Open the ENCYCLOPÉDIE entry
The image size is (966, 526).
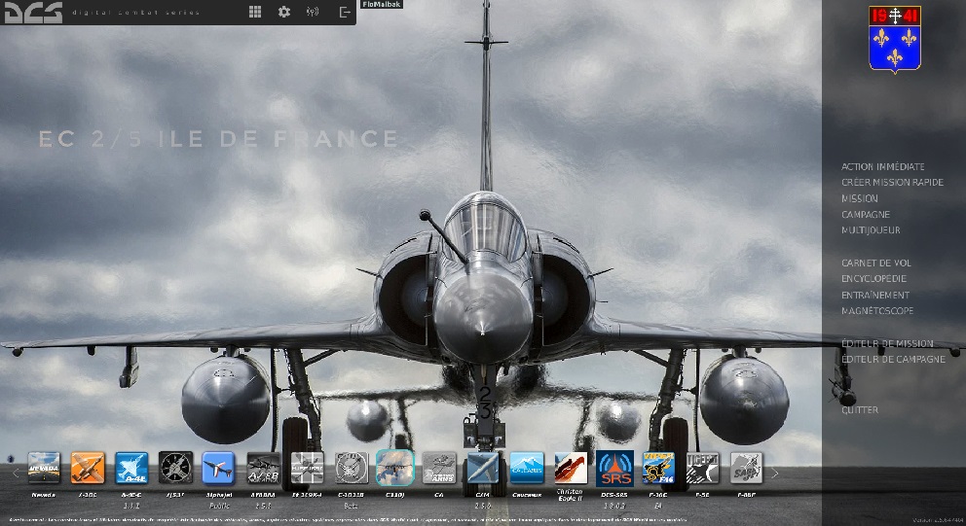874,279
